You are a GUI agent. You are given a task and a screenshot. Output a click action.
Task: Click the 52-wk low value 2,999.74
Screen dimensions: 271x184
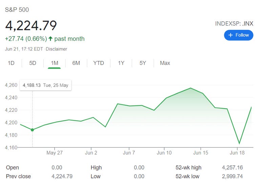232,176
